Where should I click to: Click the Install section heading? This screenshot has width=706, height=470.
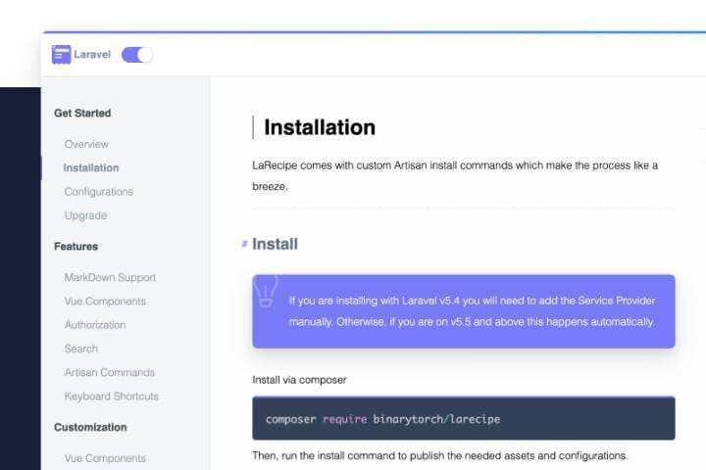point(275,244)
